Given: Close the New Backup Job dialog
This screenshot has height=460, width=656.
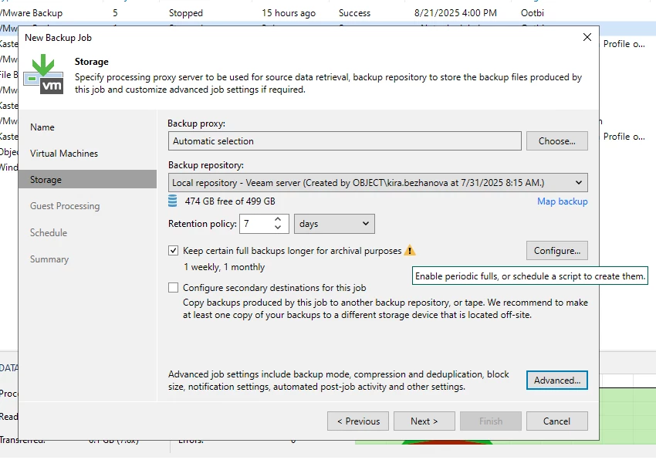Looking at the screenshot, I should pyautogui.click(x=587, y=37).
